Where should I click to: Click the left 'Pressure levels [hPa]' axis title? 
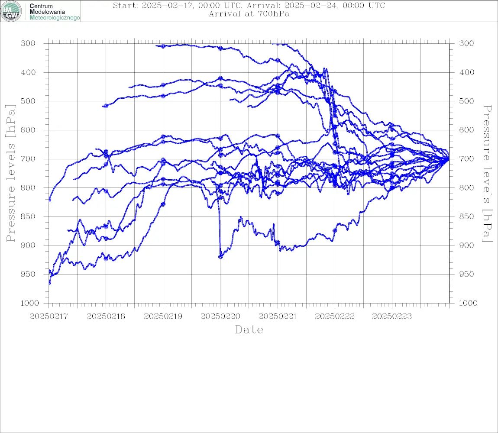[10, 173]
